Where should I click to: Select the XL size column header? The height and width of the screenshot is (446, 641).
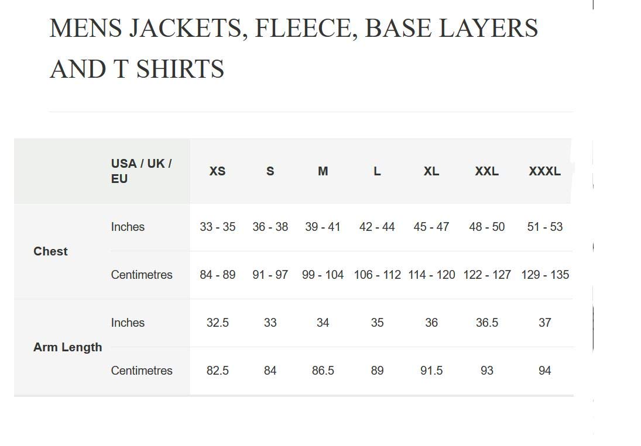click(431, 171)
